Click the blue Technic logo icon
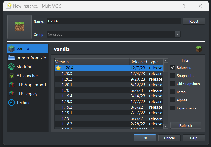The width and height of the screenshot is (211, 147). click(12, 102)
